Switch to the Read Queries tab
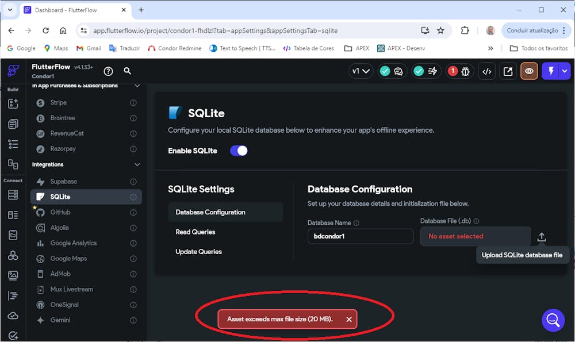This screenshot has height=342, width=575. pyautogui.click(x=195, y=232)
